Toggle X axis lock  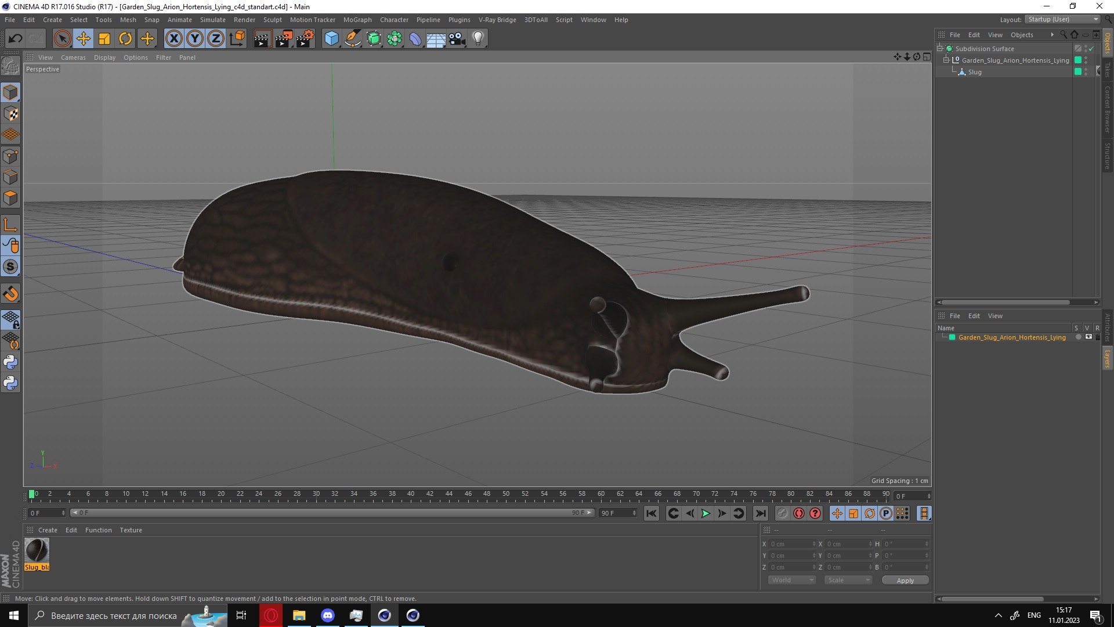173,39
